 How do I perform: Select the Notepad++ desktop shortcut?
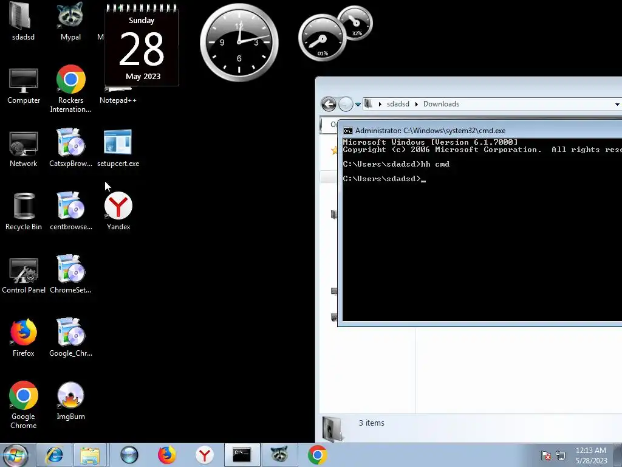click(118, 95)
